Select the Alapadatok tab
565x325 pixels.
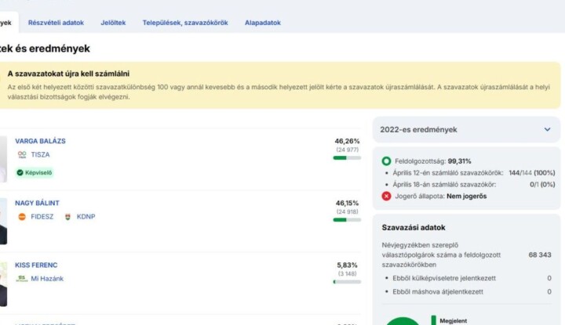click(x=262, y=23)
